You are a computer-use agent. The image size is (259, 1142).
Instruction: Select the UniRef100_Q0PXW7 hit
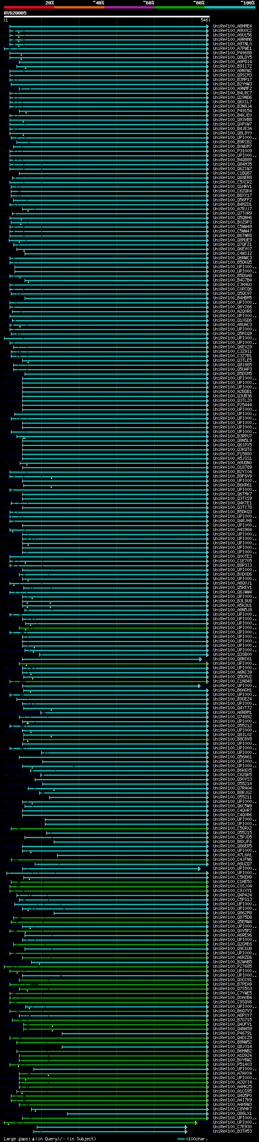(232, 124)
